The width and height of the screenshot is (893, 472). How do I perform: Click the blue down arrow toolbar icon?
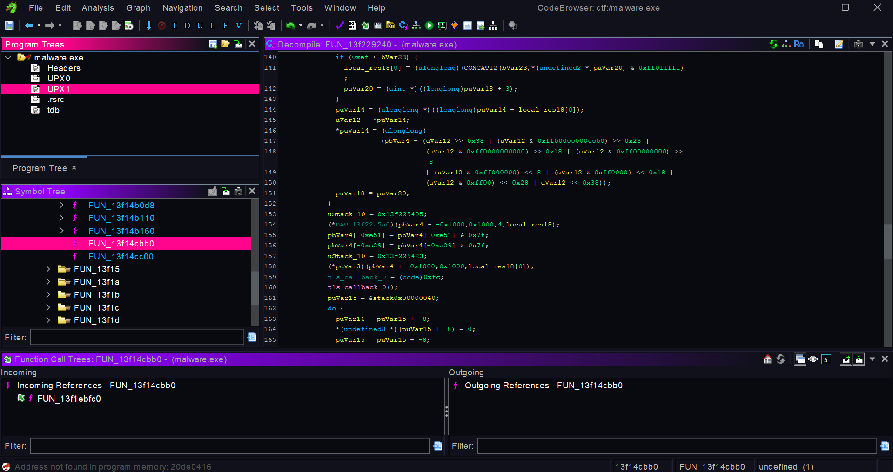pyautogui.click(x=148, y=26)
